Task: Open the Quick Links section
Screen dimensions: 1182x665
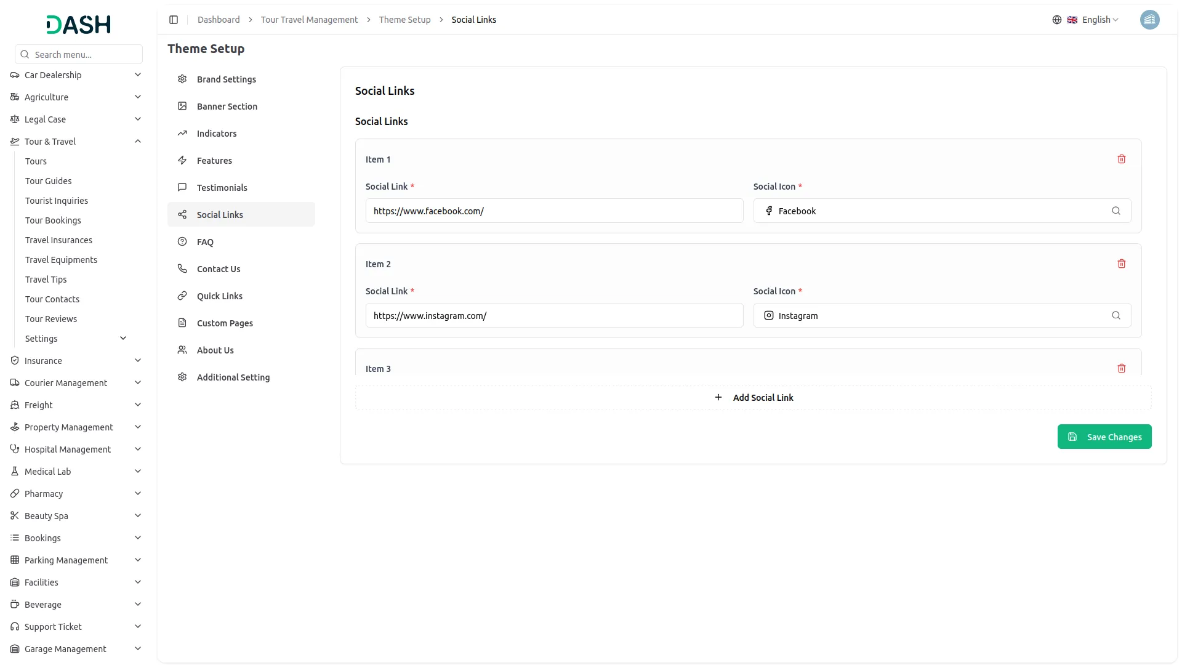Action: click(241, 296)
